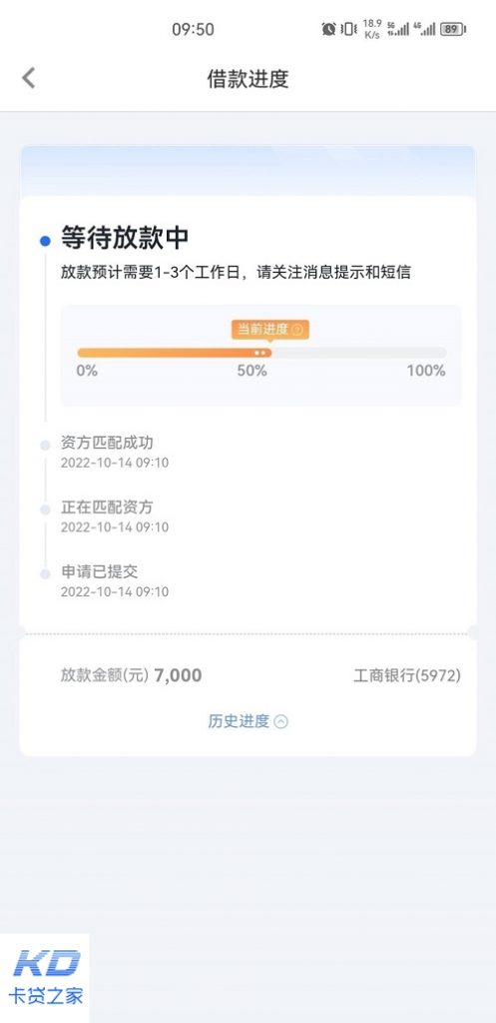The width and height of the screenshot is (496, 1023).
Task: Tap the blue dot beside 等待放款中
Action: 45,241
